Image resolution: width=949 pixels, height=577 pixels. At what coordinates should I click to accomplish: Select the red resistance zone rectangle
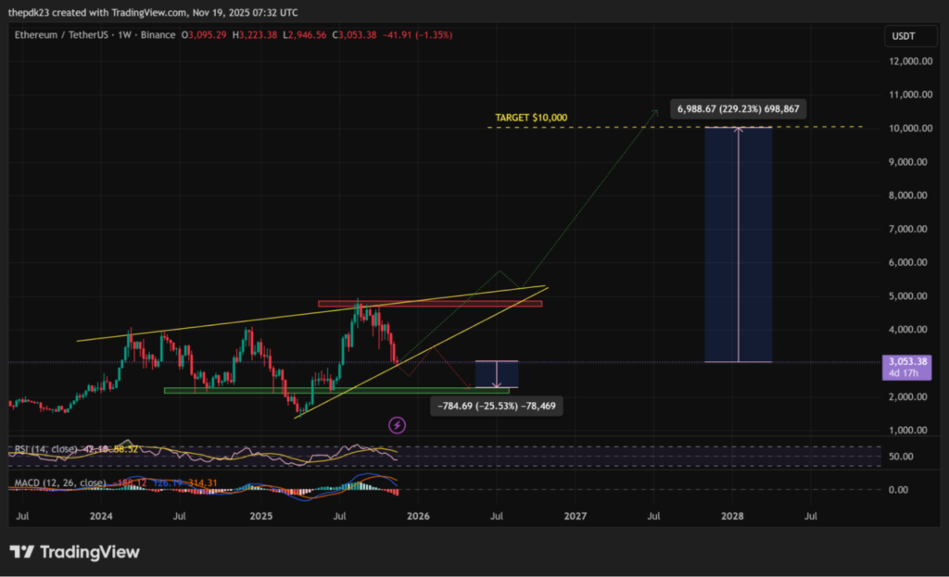429,303
